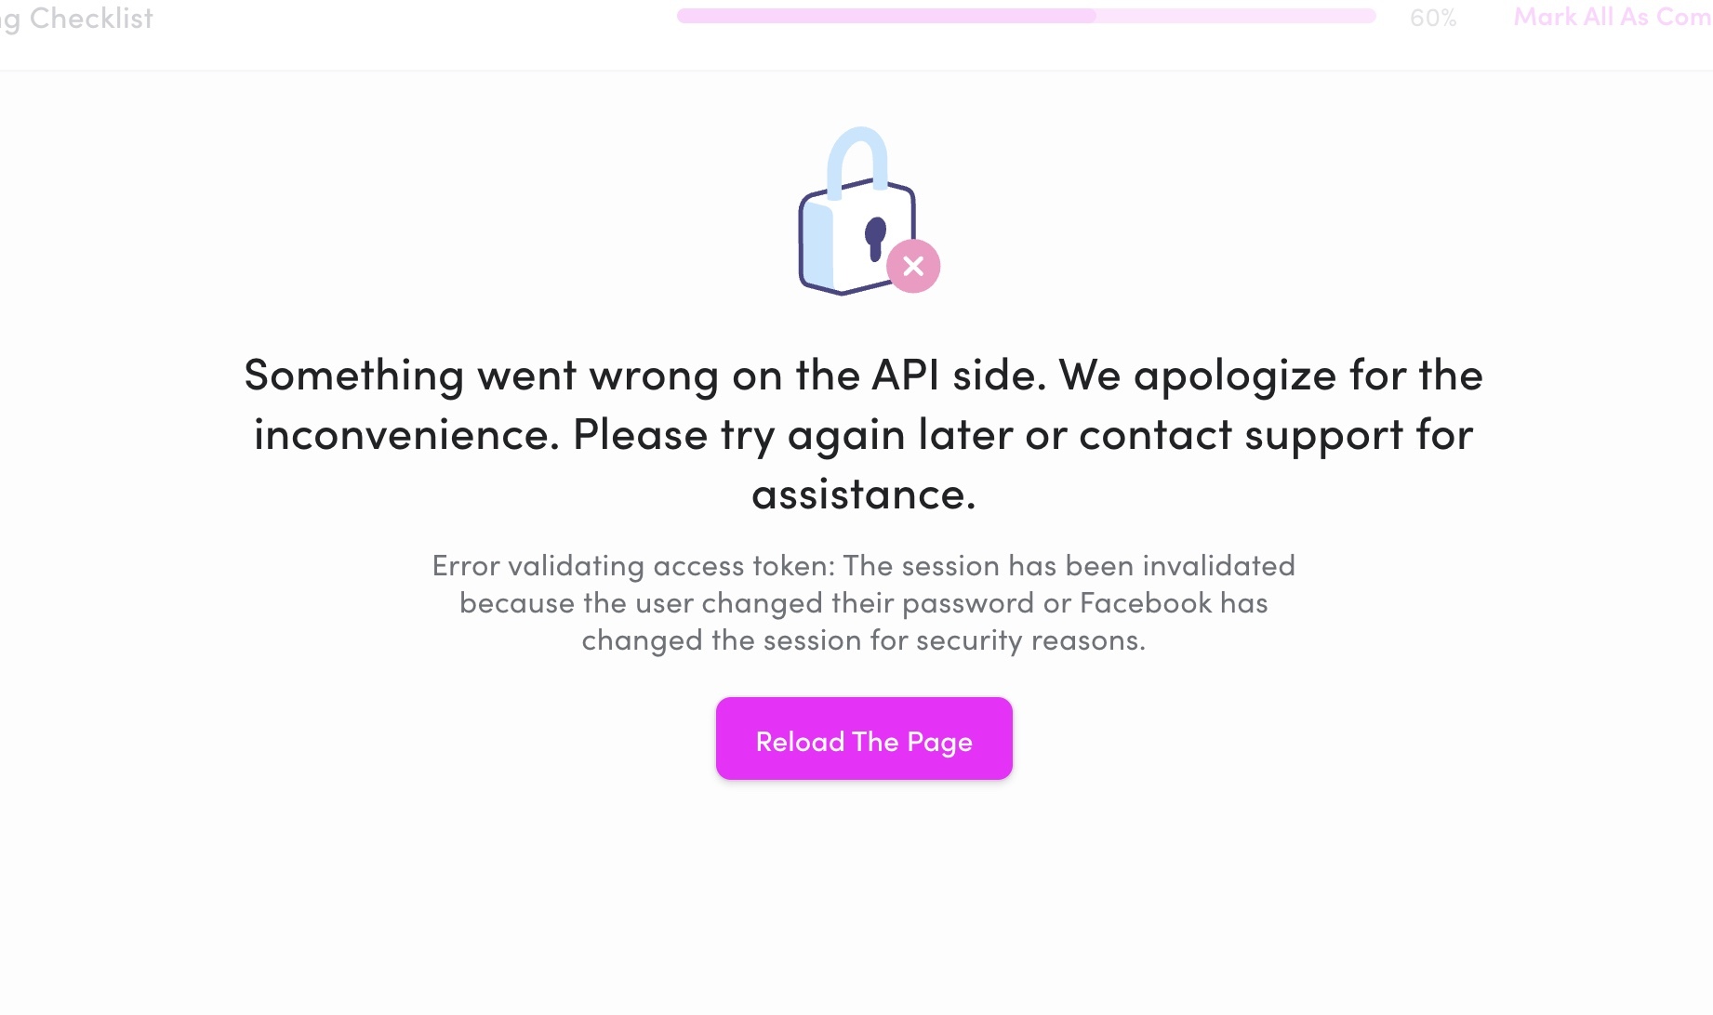The image size is (1713, 1015).
Task: Click the word "assistance." in heading
Action: [x=863, y=494]
